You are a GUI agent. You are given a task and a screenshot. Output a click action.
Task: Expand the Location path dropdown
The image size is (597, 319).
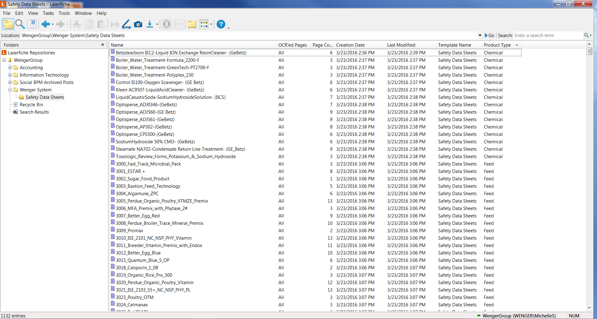pos(480,35)
